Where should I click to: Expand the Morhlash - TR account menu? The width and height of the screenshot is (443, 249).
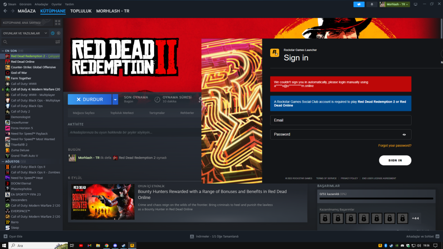395,4
